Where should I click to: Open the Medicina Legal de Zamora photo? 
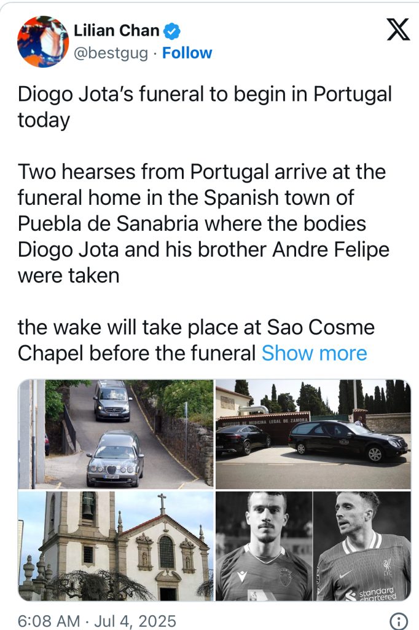click(x=313, y=434)
